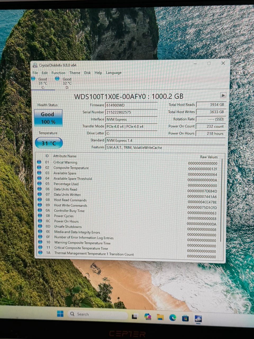Open the Help menu
Image resolution: width=254 pixels, height=339 pixels.
click(98, 73)
